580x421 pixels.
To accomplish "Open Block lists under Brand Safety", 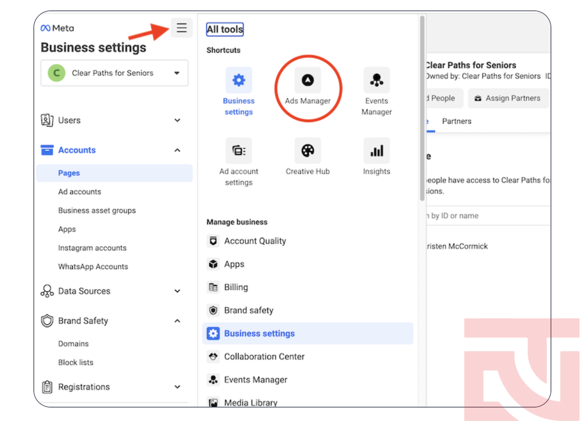I will click(76, 363).
